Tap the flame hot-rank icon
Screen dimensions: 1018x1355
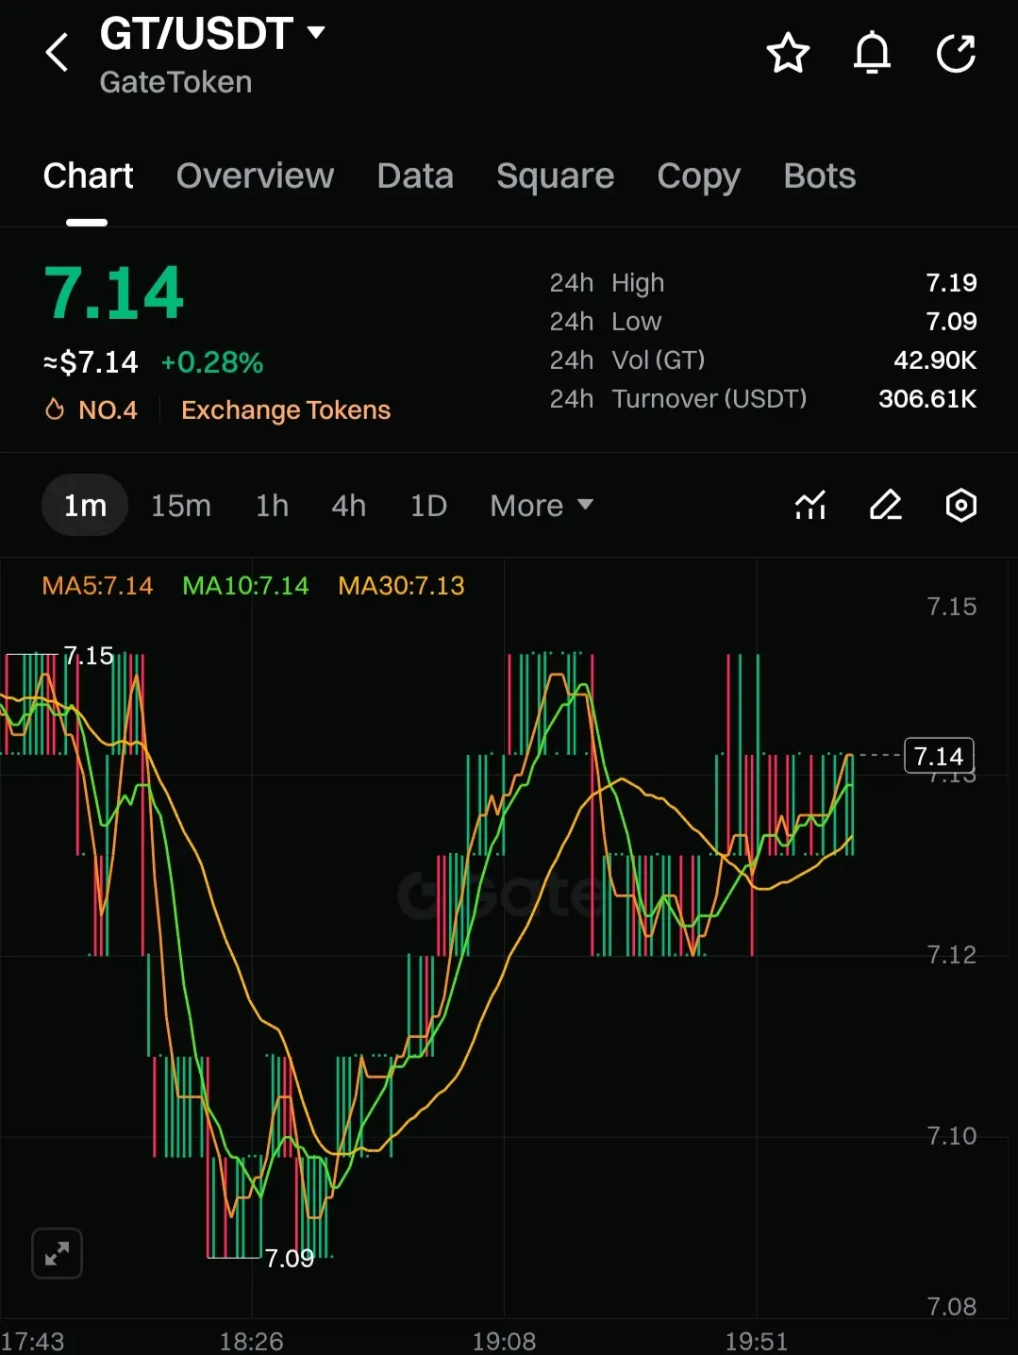[x=55, y=410]
